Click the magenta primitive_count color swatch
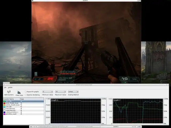 (x=4, y=114)
